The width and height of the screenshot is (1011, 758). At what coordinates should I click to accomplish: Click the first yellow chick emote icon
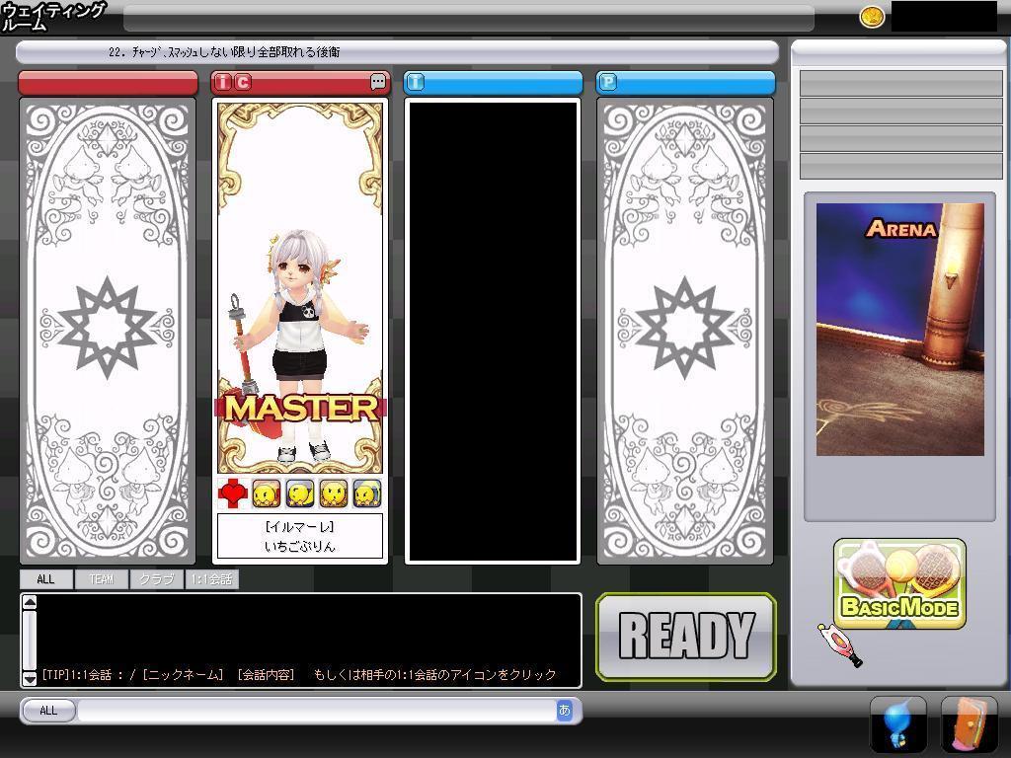coord(267,493)
